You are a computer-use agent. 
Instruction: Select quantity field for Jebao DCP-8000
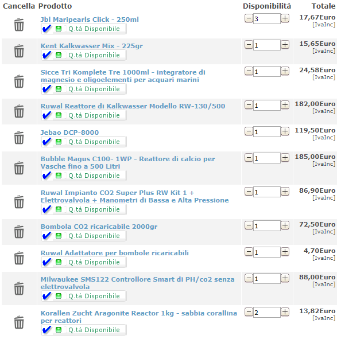pos(267,132)
